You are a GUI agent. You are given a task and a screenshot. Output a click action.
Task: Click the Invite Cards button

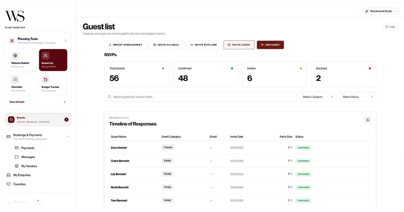click(239, 45)
